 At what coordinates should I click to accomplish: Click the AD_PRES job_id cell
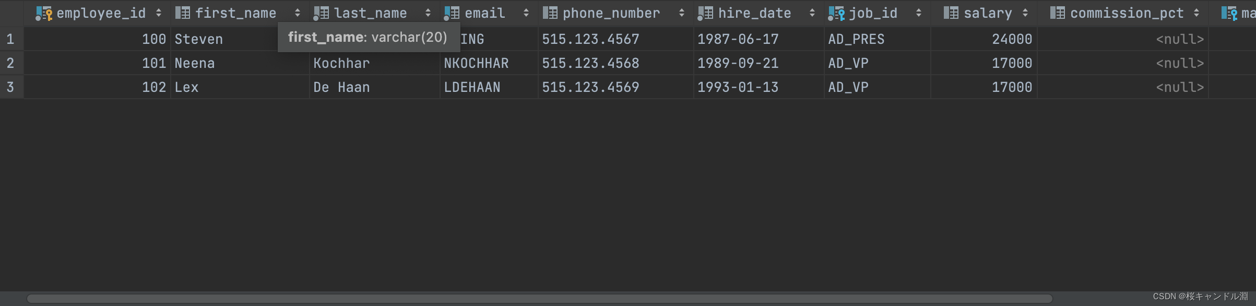(856, 39)
